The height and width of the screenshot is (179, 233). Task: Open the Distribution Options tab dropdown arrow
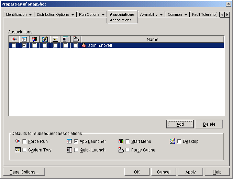(73, 15)
